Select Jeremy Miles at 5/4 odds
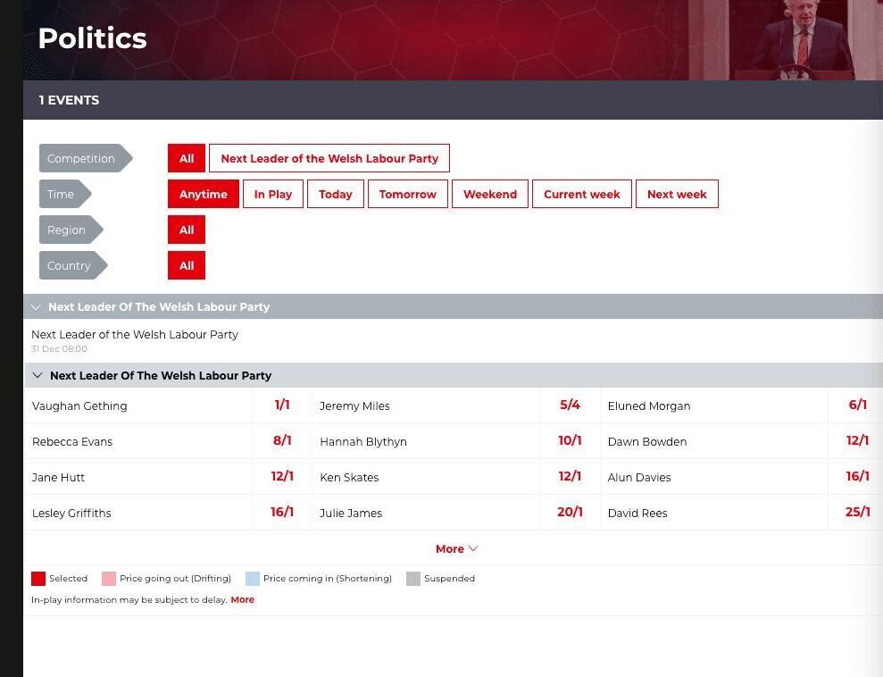 [x=570, y=405]
